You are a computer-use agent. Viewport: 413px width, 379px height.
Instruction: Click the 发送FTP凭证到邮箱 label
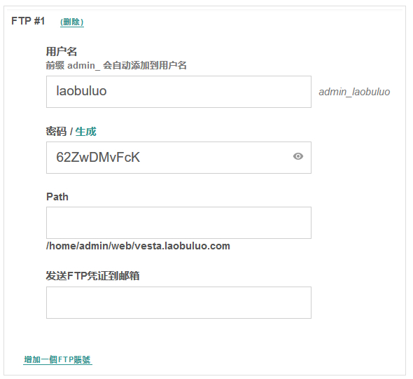pyautogui.click(x=92, y=276)
